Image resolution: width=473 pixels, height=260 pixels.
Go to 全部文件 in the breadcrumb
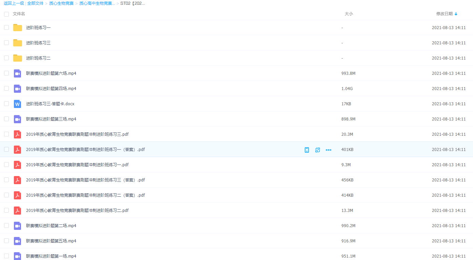(x=35, y=3)
